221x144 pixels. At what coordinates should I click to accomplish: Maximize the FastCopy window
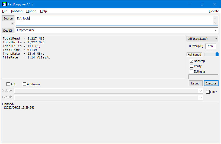pos(202,4)
